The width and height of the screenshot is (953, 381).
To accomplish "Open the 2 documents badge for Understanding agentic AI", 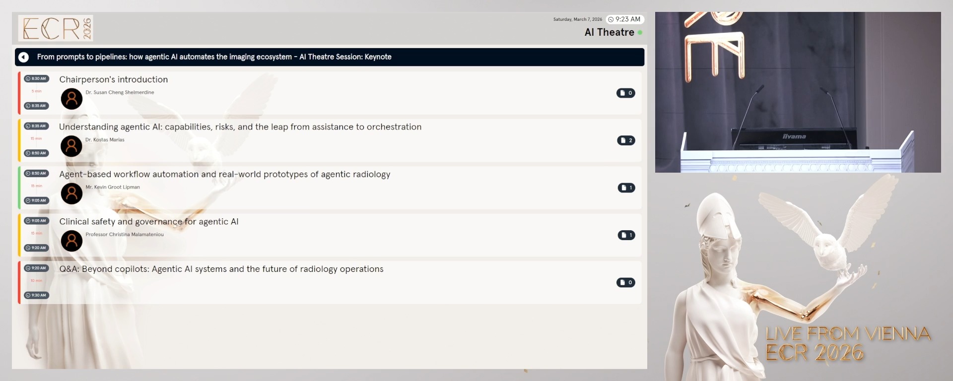I will point(626,140).
